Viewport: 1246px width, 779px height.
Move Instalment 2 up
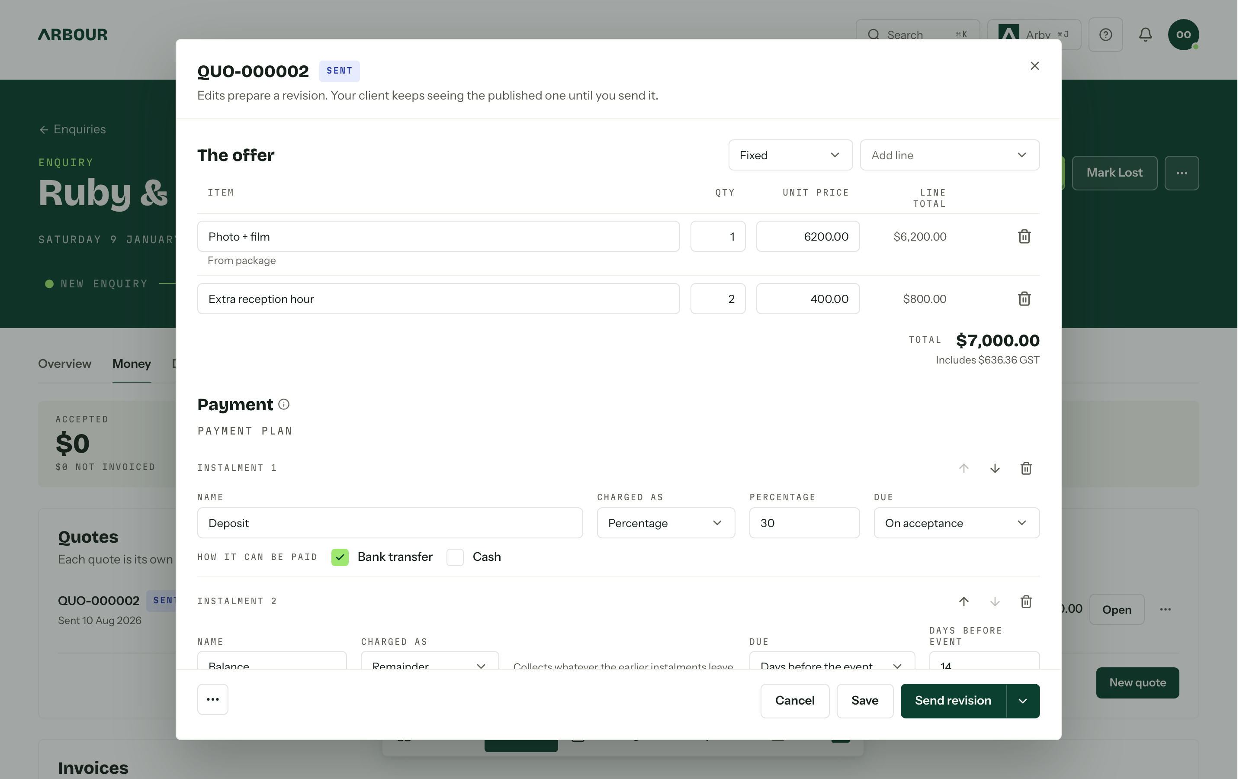pyautogui.click(x=964, y=601)
